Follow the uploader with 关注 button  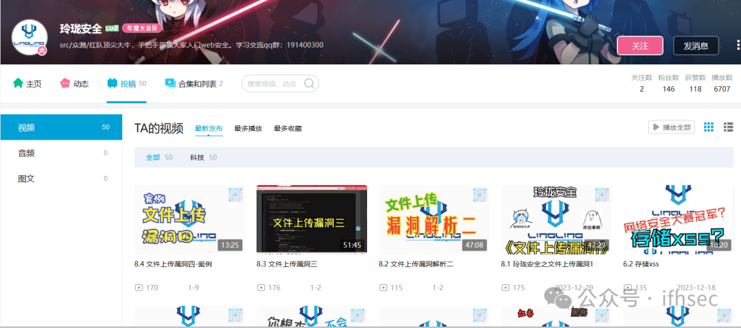[x=640, y=46]
